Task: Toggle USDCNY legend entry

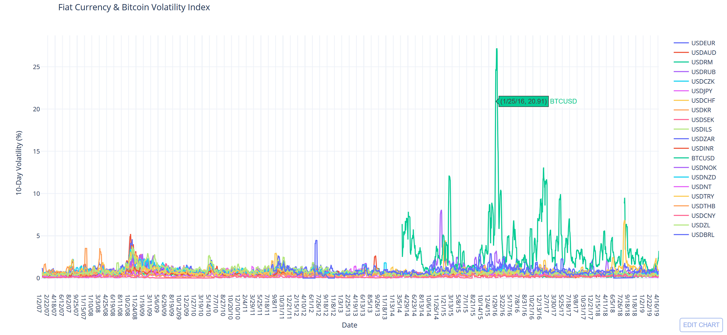Action: point(695,216)
